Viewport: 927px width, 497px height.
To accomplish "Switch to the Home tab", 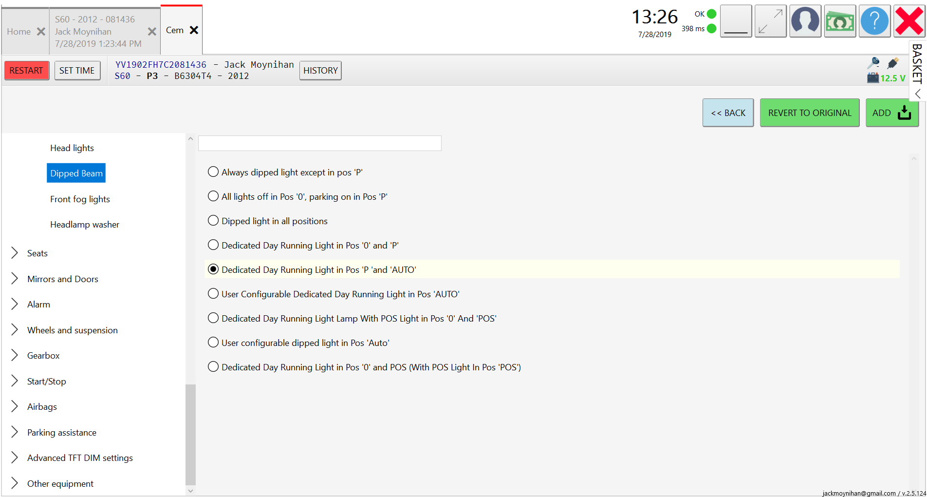I will point(19,32).
